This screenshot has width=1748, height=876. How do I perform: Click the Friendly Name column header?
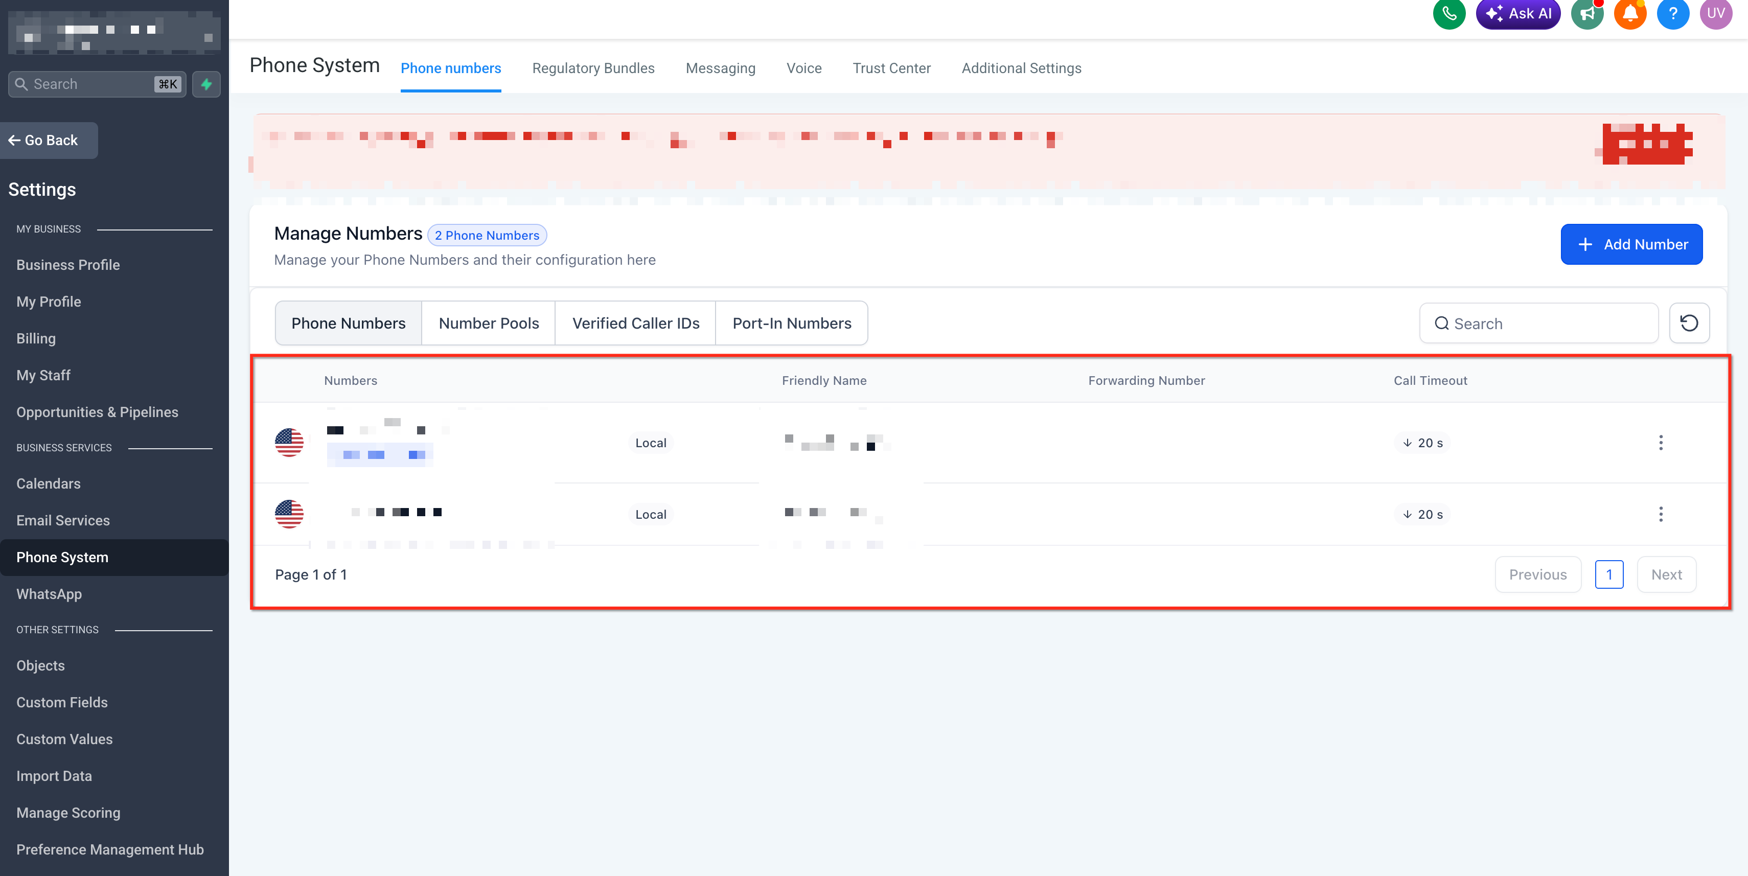click(x=824, y=381)
